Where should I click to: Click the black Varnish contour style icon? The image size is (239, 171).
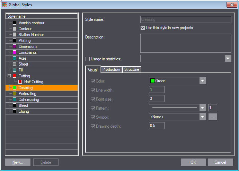pyautogui.click(x=15, y=23)
